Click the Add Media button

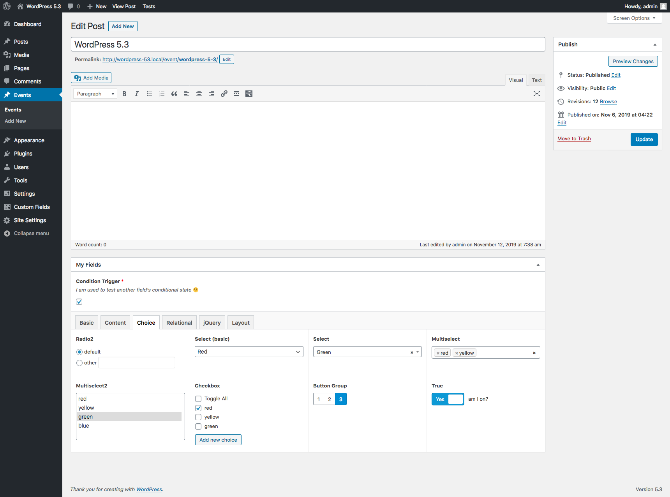click(x=91, y=78)
